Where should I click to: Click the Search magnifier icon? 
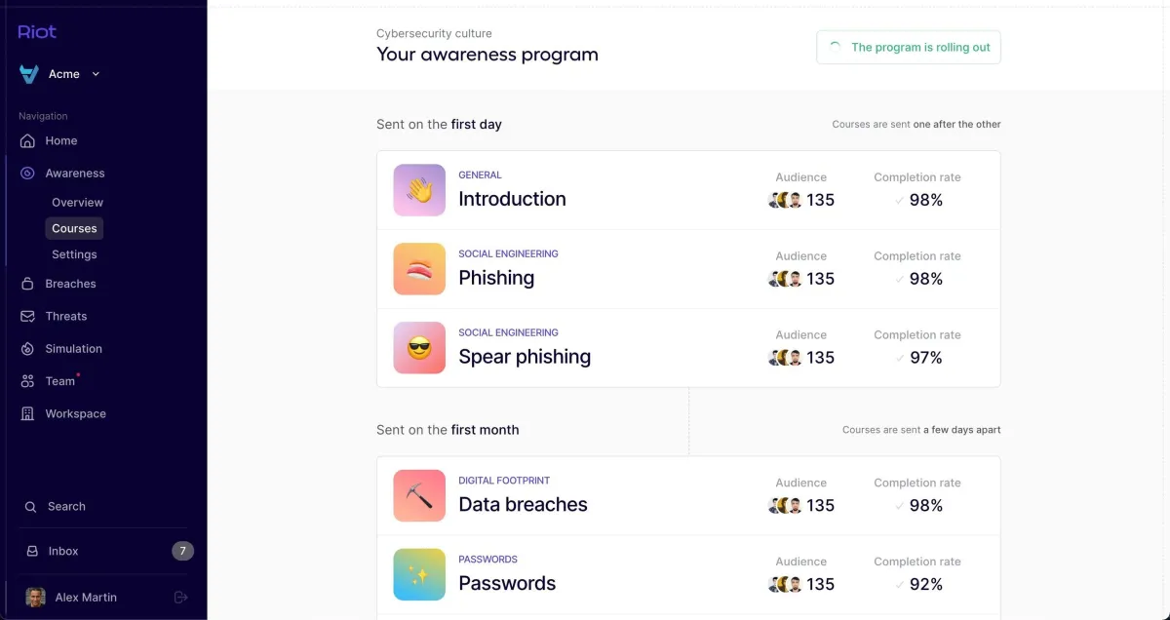(32, 507)
